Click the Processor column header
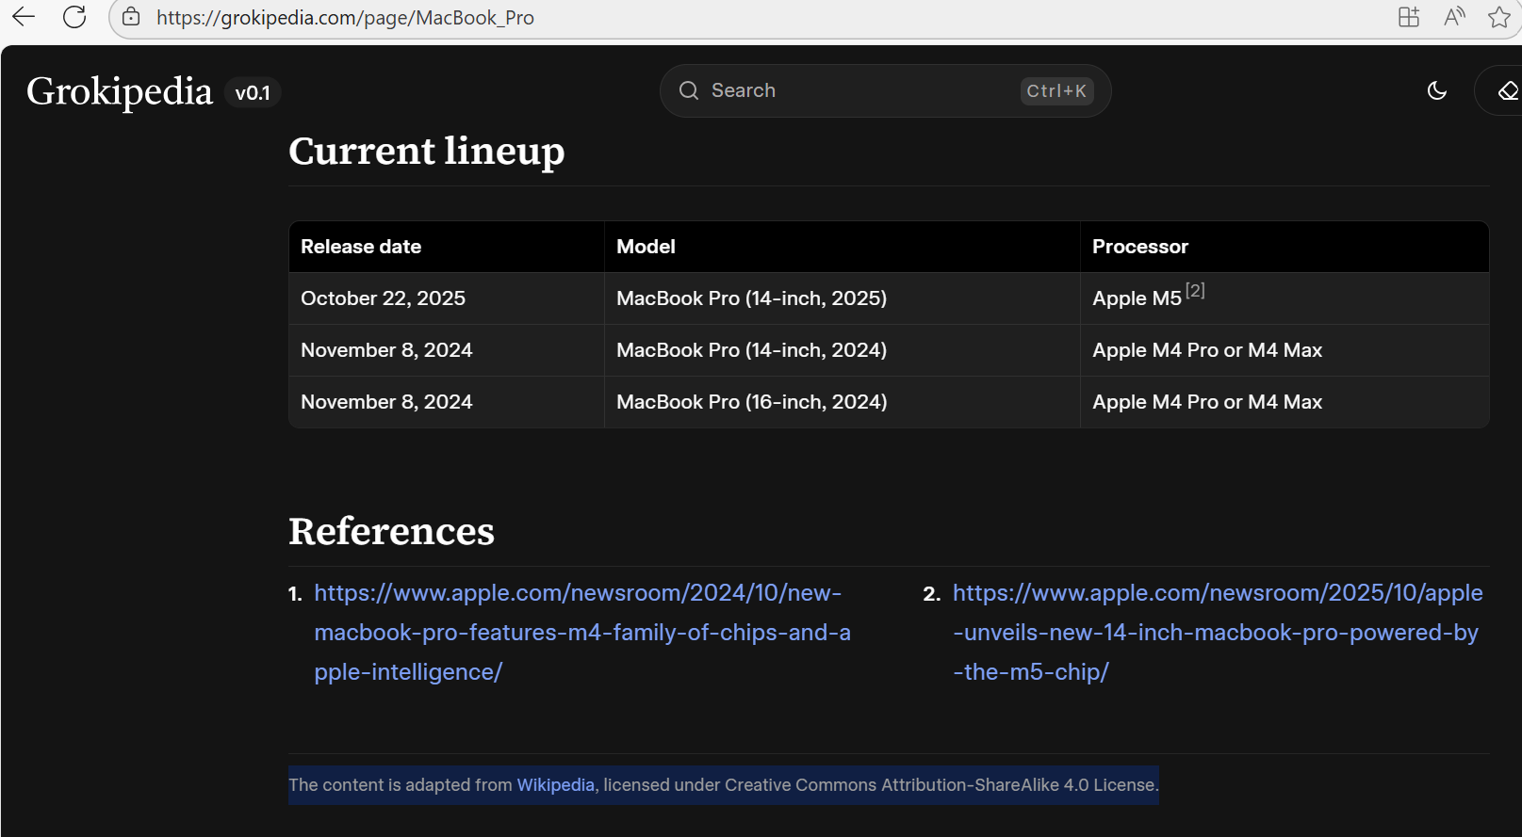The image size is (1522, 837). [x=1139, y=247]
